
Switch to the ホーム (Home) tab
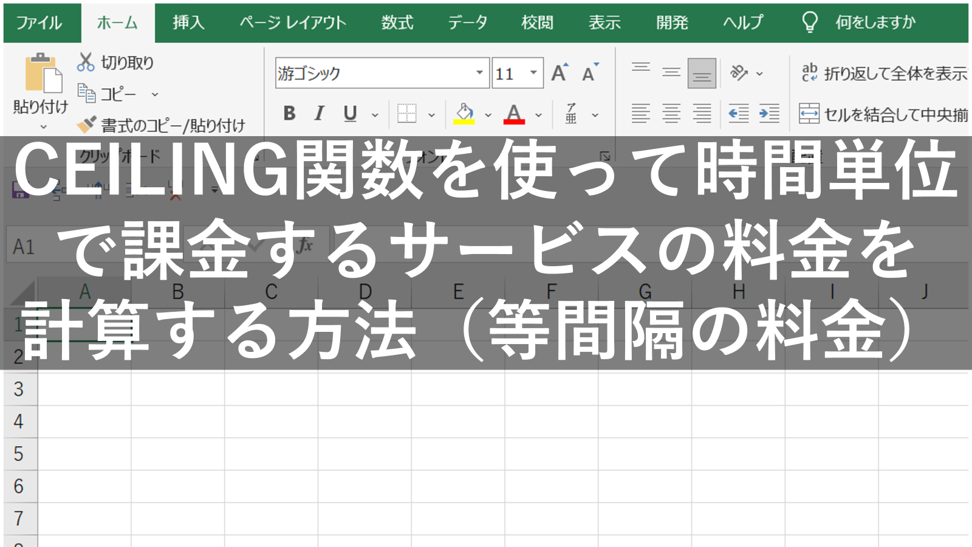[118, 23]
